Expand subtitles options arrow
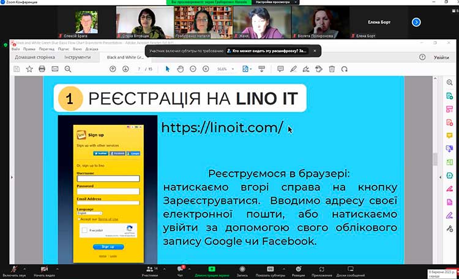The width and height of the screenshot is (459, 279). [283, 269]
